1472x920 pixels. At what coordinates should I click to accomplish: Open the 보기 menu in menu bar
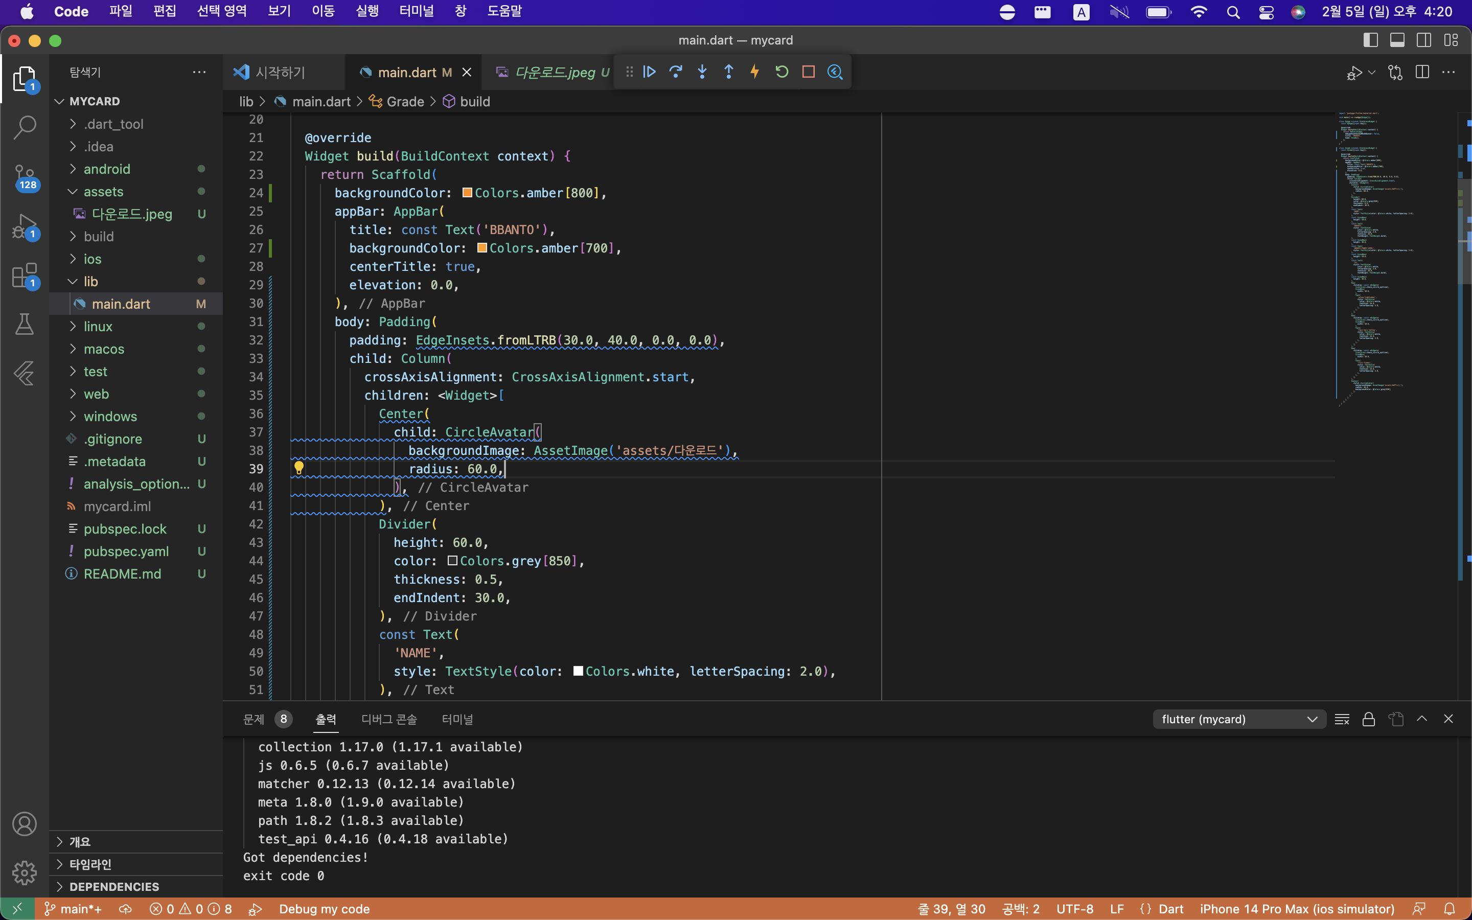[x=279, y=11]
